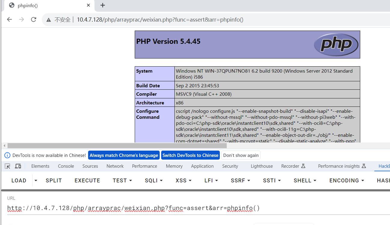Toggle the device toolbar icon in DevTools
The width and height of the screenshot is (390, 225).
pyautogui.click(x=18, y=166)
